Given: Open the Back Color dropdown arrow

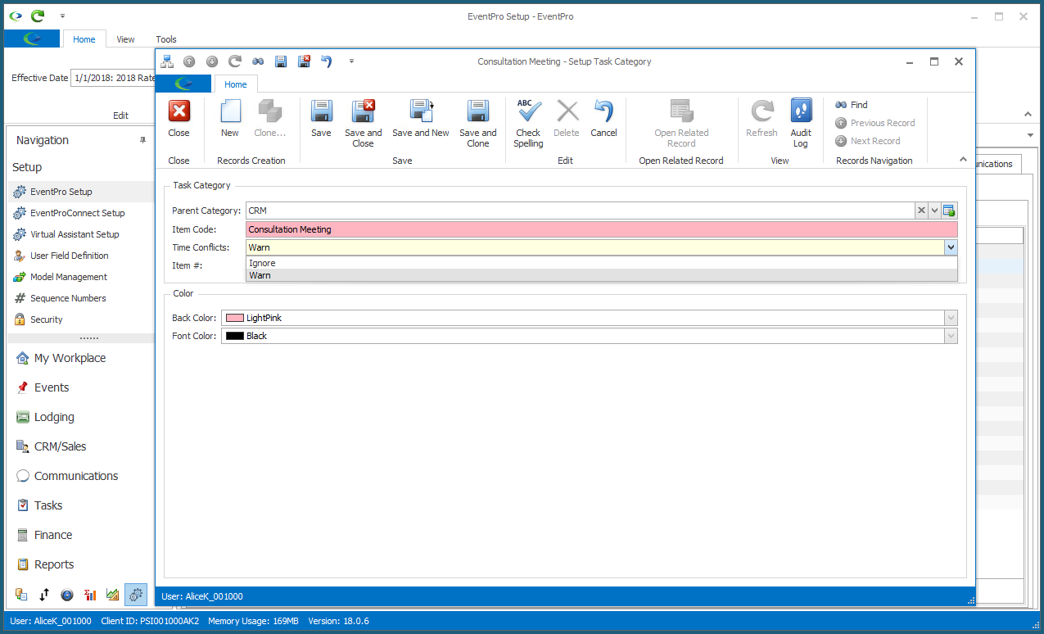Looking at the screenshot, I should click(x=950, y=318).
